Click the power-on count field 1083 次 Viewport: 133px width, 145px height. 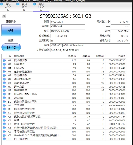pos(120,36)
